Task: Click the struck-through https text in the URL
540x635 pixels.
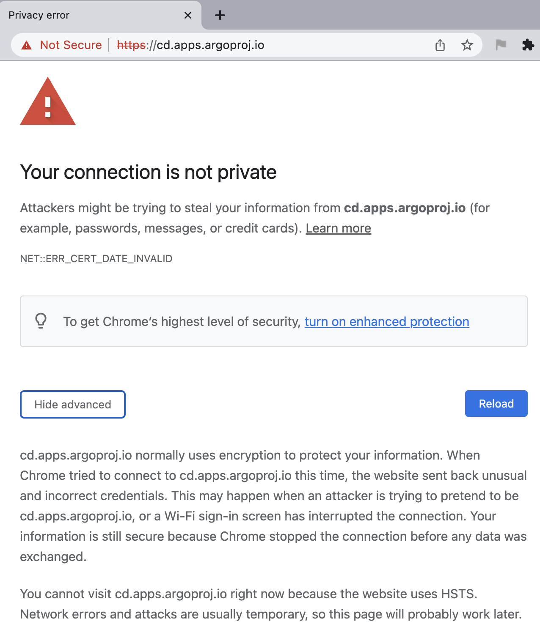Action: (131, 45)
